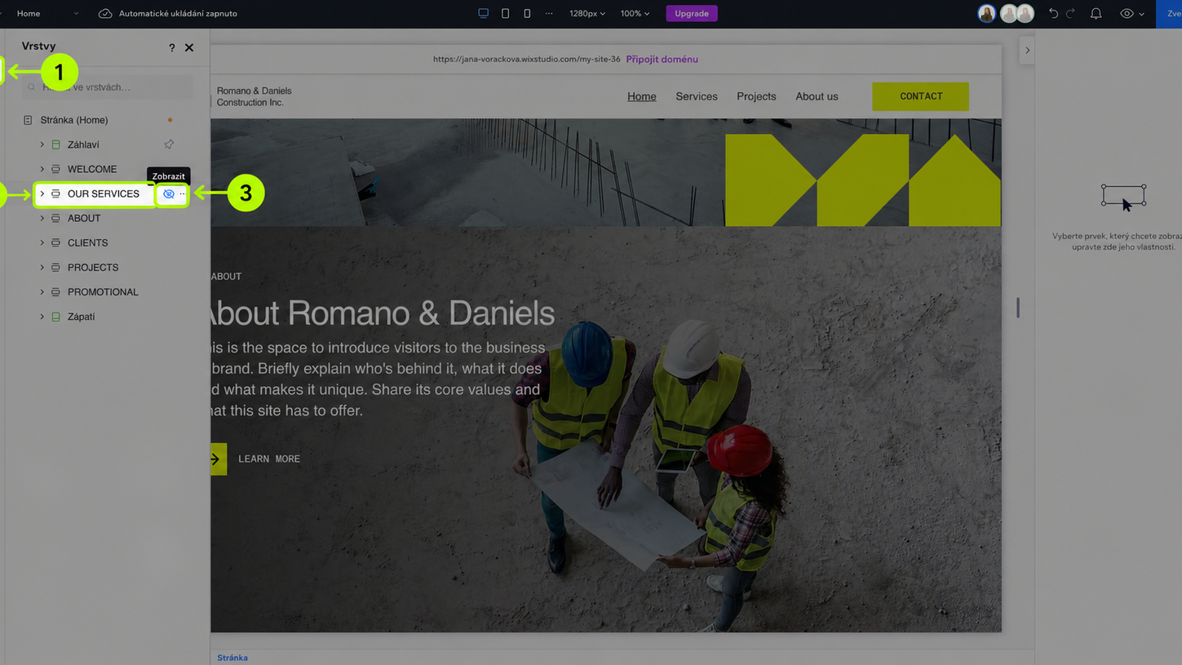Expand the PROJECTS layer
This screenshot has width=1182, height=665.
pyautogui.click(x=42, y=267)
